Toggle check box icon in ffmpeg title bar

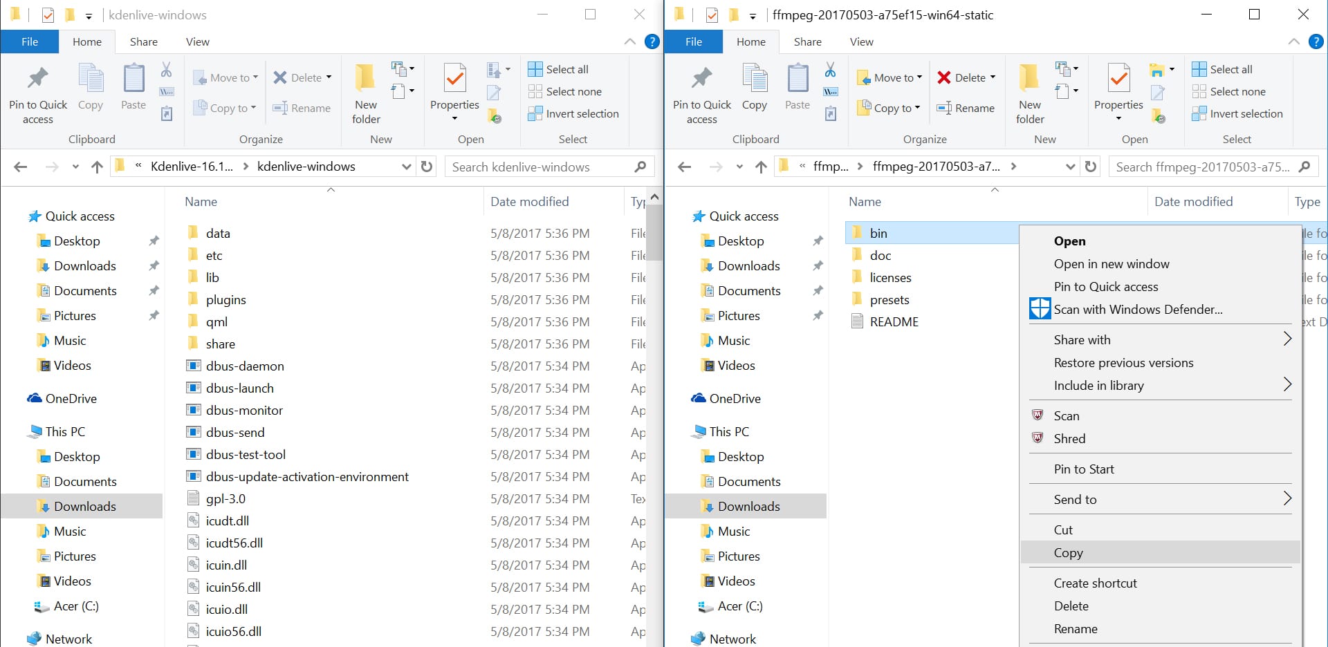point(712,15)
